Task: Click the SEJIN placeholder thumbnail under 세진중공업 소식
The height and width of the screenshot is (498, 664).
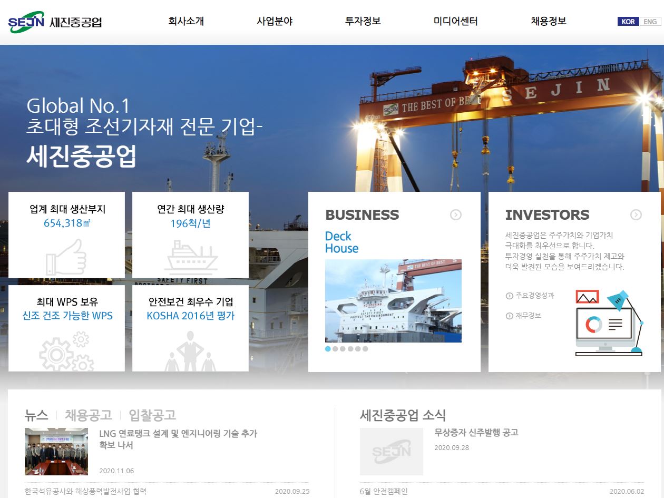Action: tap(392, 452)
